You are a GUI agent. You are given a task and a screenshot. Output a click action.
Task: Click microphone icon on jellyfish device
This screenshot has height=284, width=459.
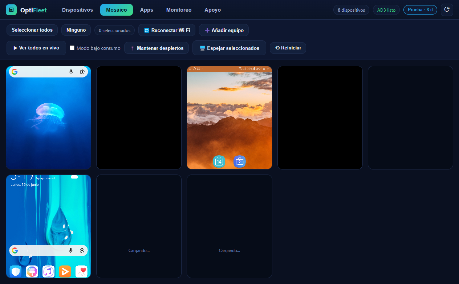click(71, 72)
